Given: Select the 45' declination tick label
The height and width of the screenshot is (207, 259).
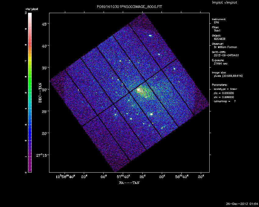Looking at the screenshot, I should tap(45, 24).
